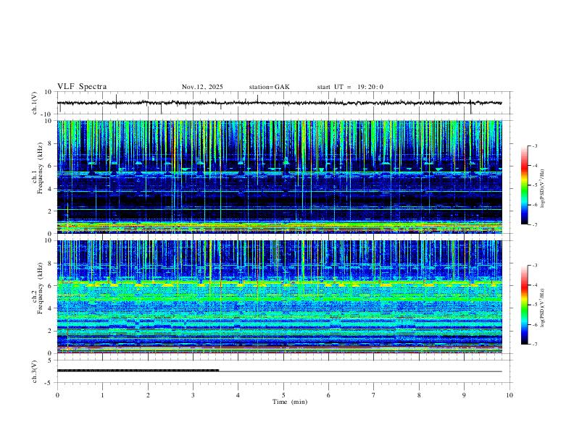Click the 'Time (min)' axis label
The image size is (574, 443).
pyautogui.click(x=290, y=402)
